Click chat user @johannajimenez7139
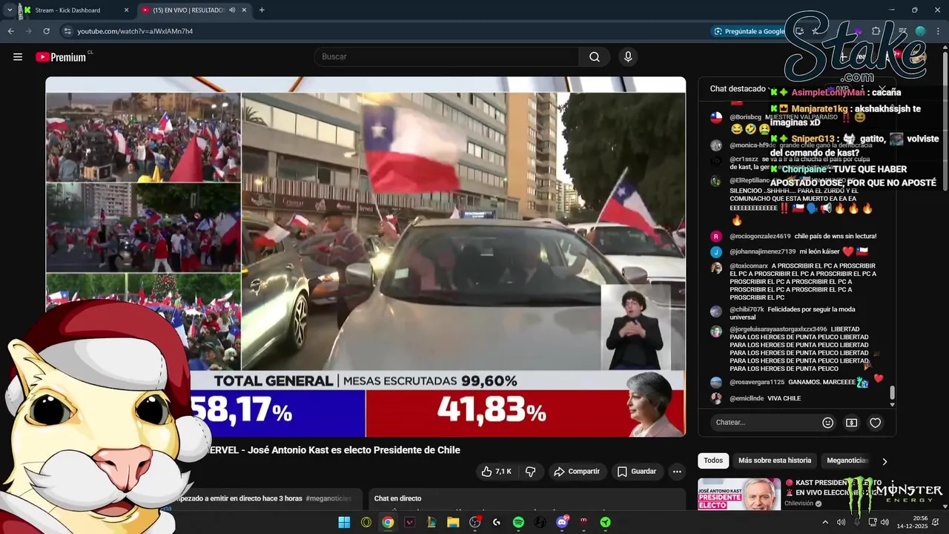Viewport: 949px width, 534px height. tap(762, 252)
